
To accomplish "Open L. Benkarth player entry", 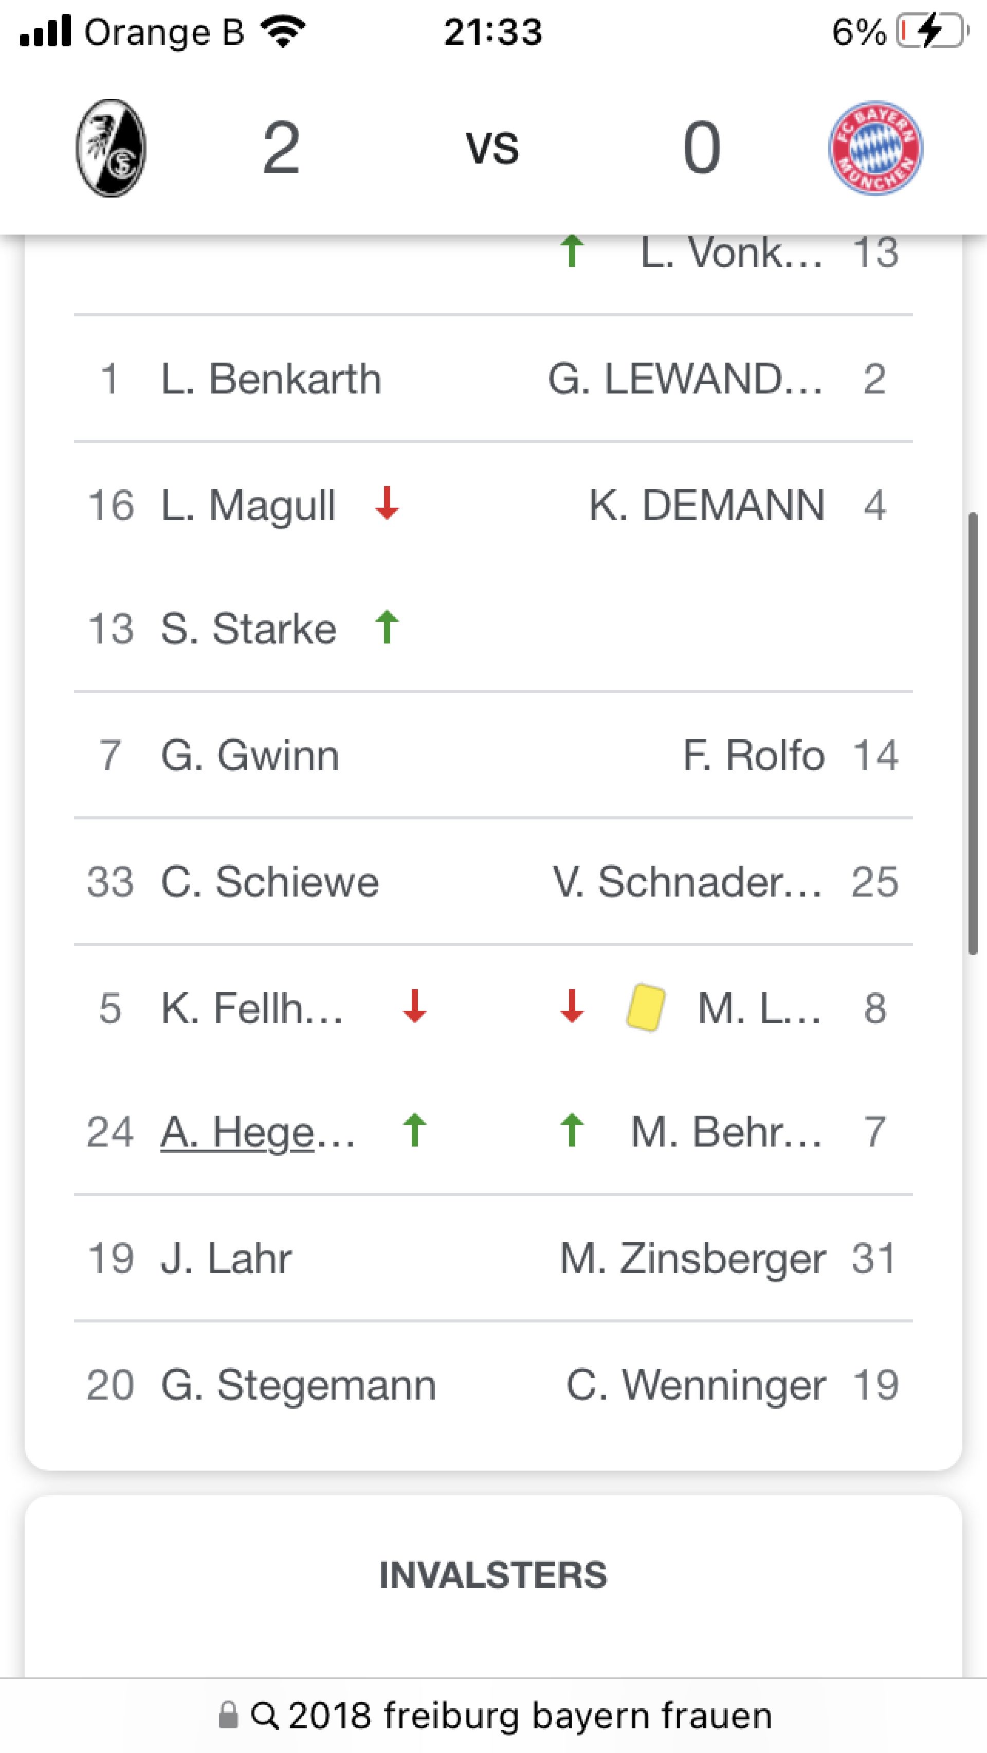I will [x=270, y=379].
